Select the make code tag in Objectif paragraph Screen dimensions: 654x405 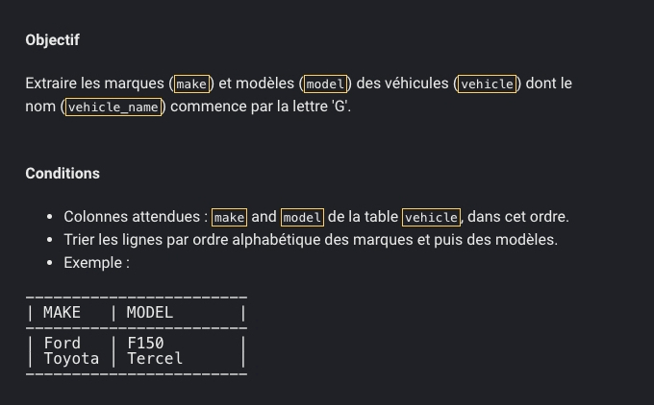tap(191, 84)
